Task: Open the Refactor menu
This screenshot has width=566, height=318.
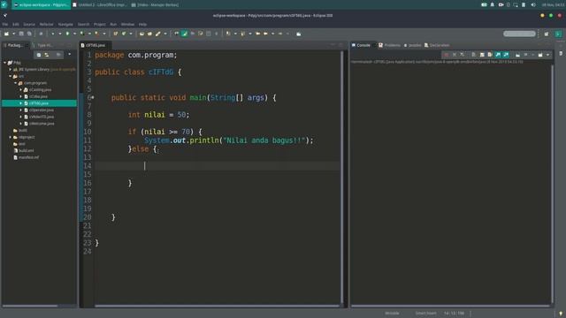Action: [46, 25]
